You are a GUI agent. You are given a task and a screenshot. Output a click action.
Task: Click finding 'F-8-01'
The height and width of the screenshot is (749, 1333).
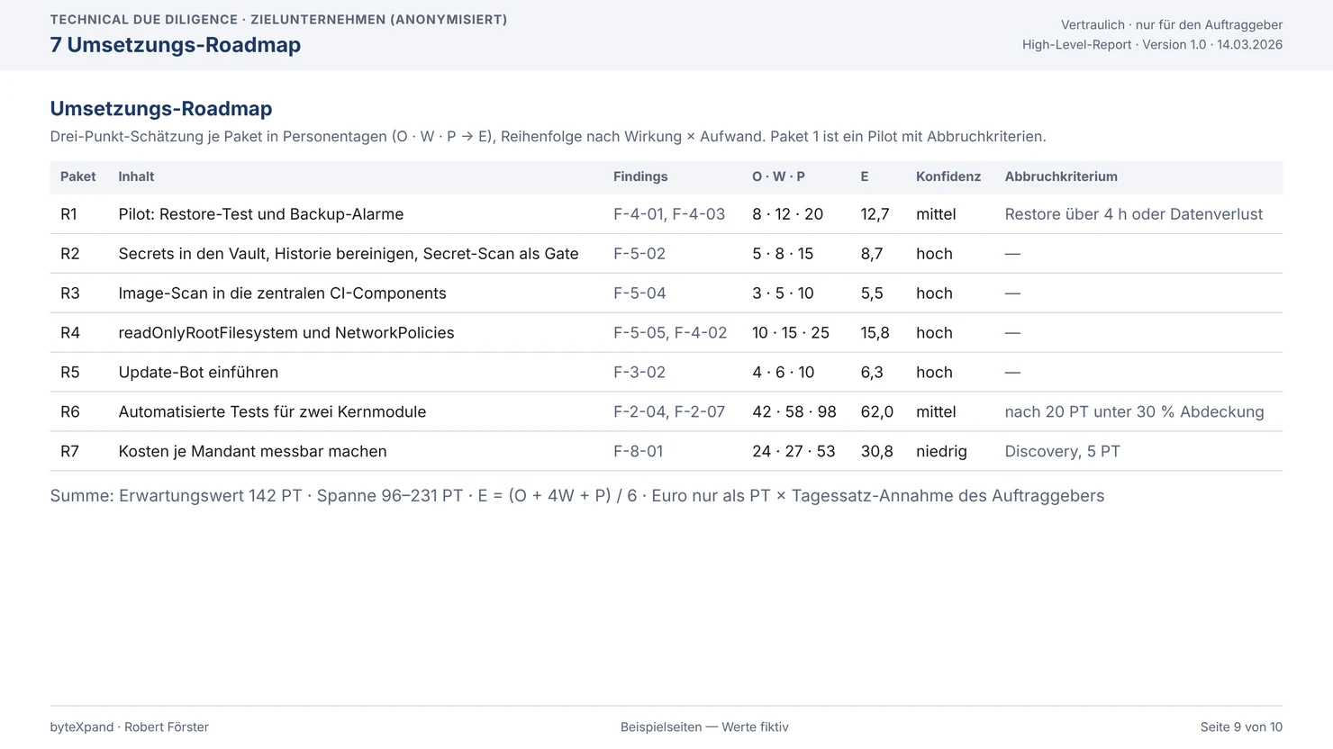pos(639,452)
